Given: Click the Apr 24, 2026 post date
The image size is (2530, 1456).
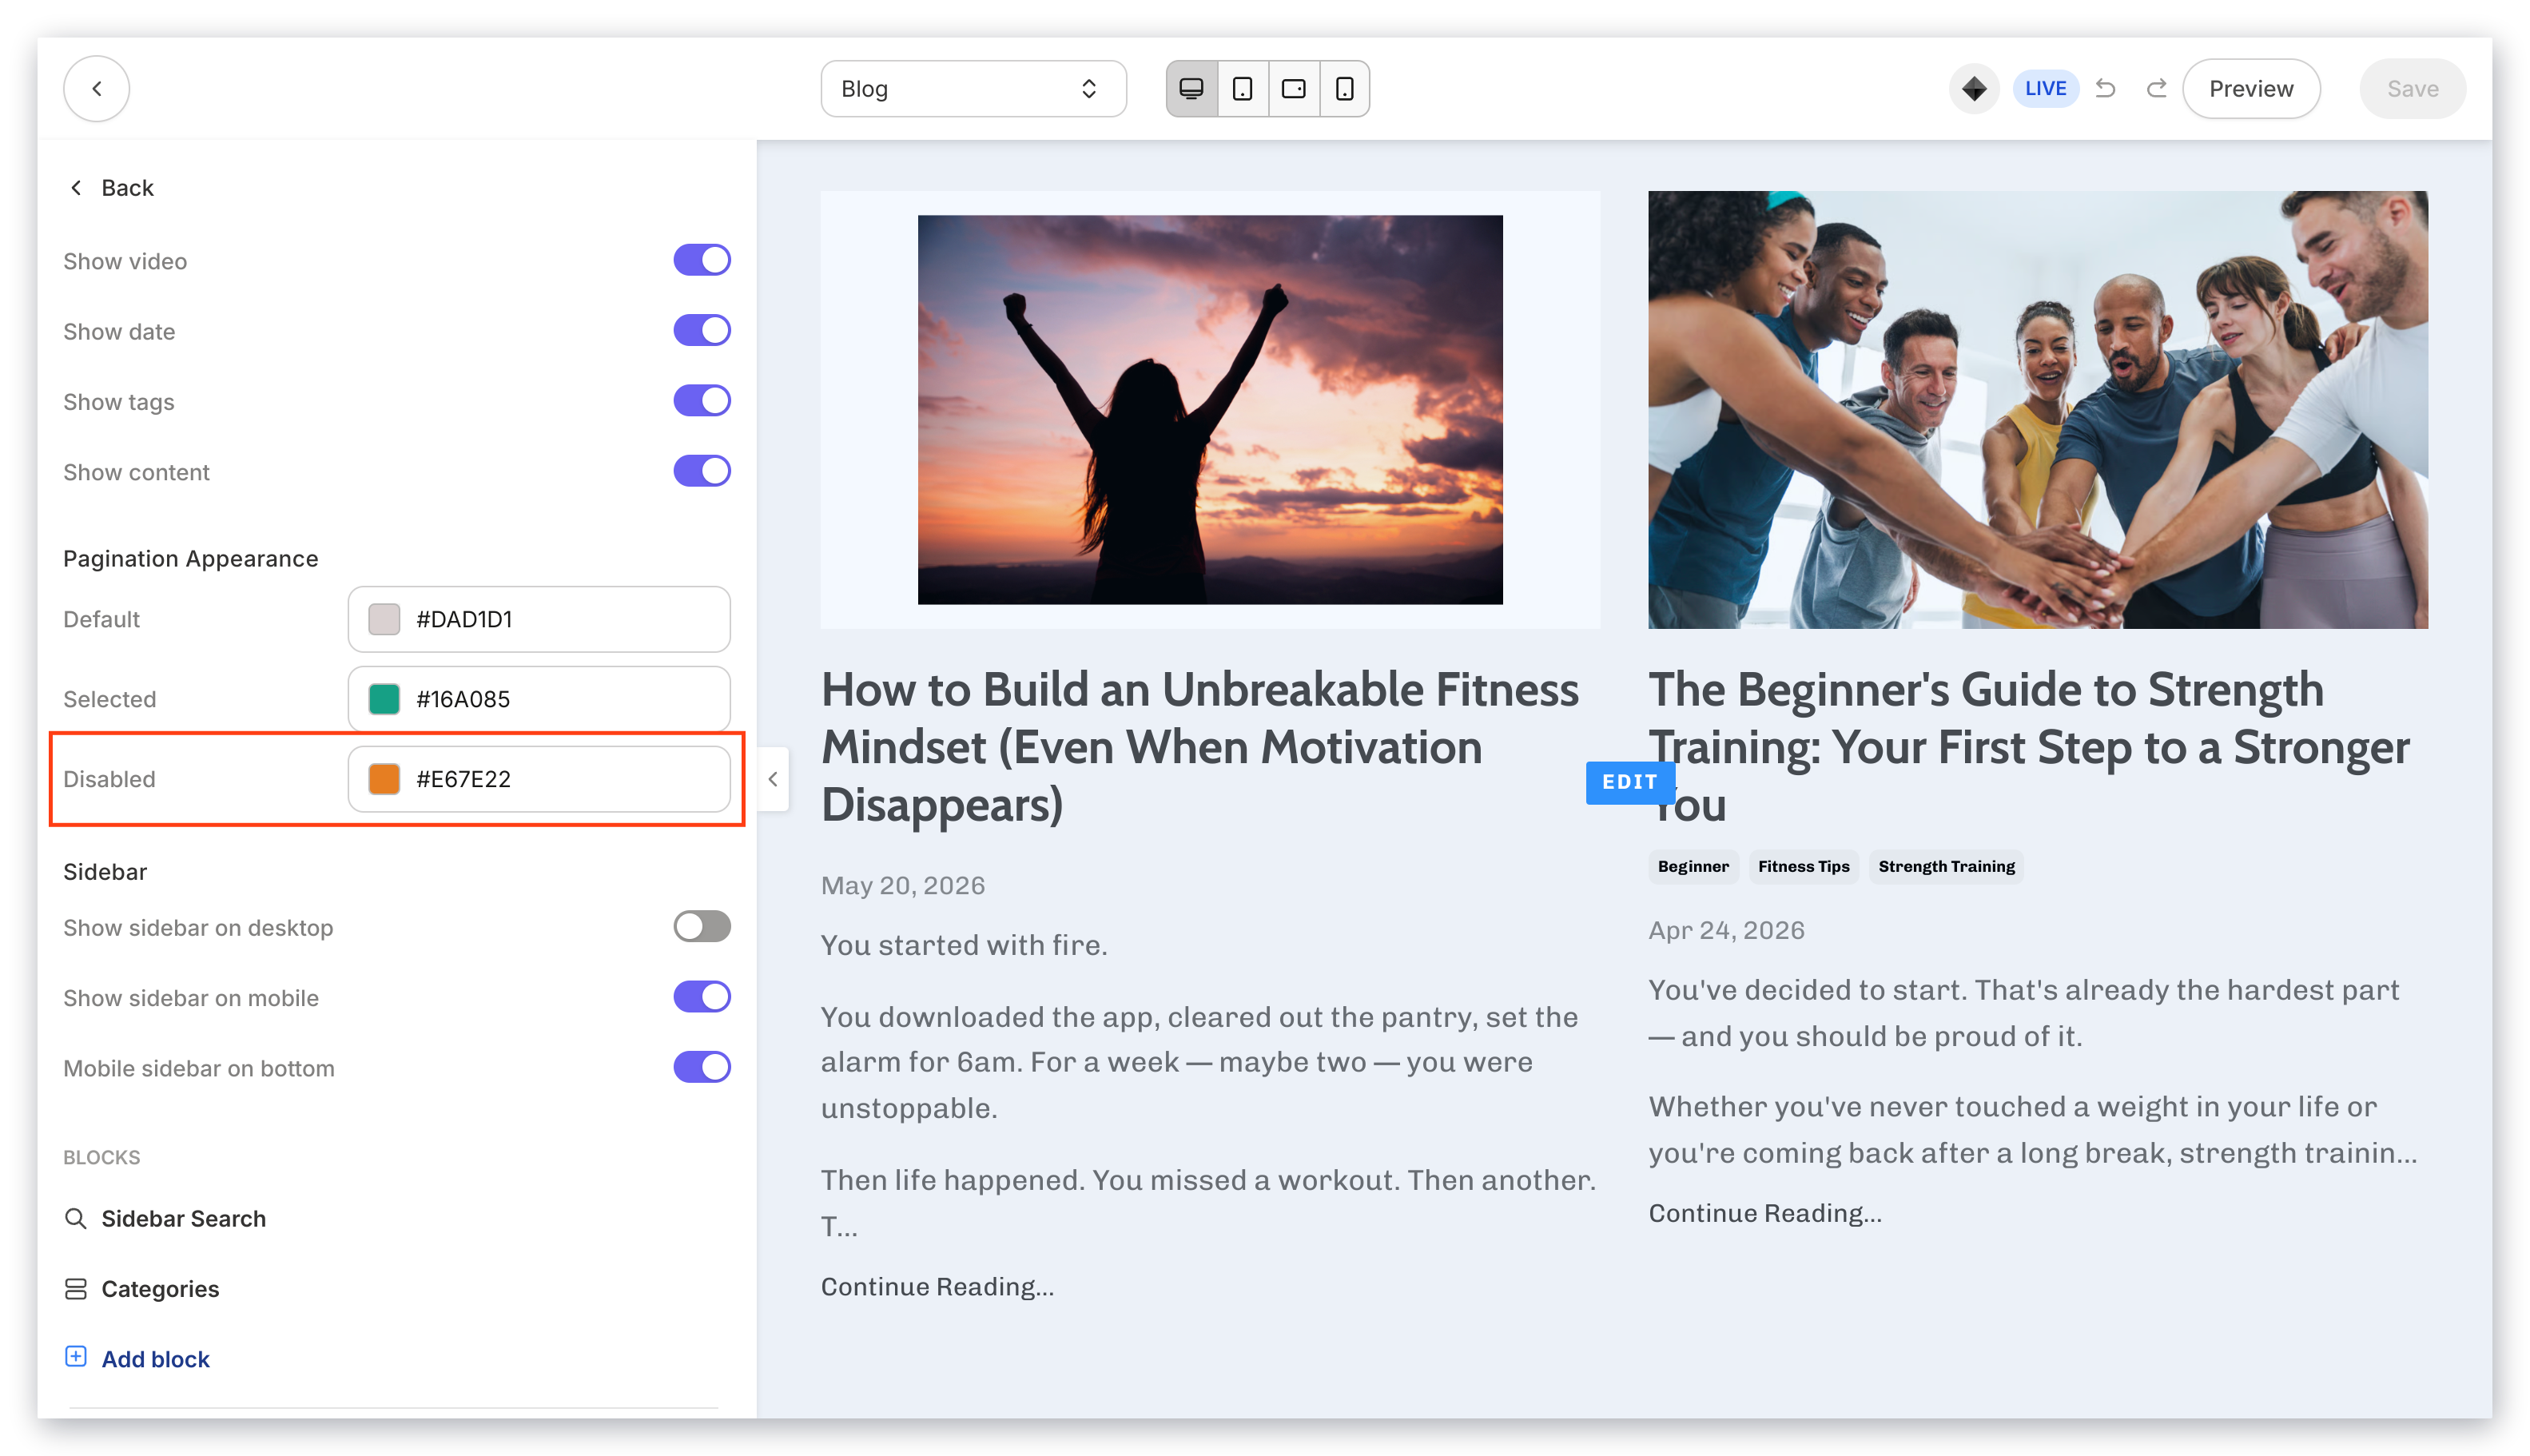Looking at the screenshot, I should [1726, 930].
